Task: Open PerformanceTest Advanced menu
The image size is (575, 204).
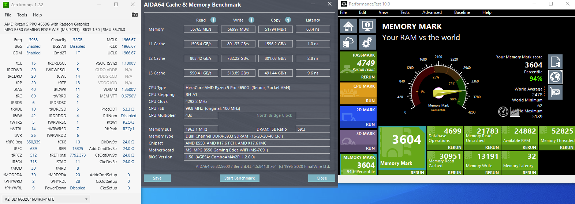Action: (x=432, y=12)
